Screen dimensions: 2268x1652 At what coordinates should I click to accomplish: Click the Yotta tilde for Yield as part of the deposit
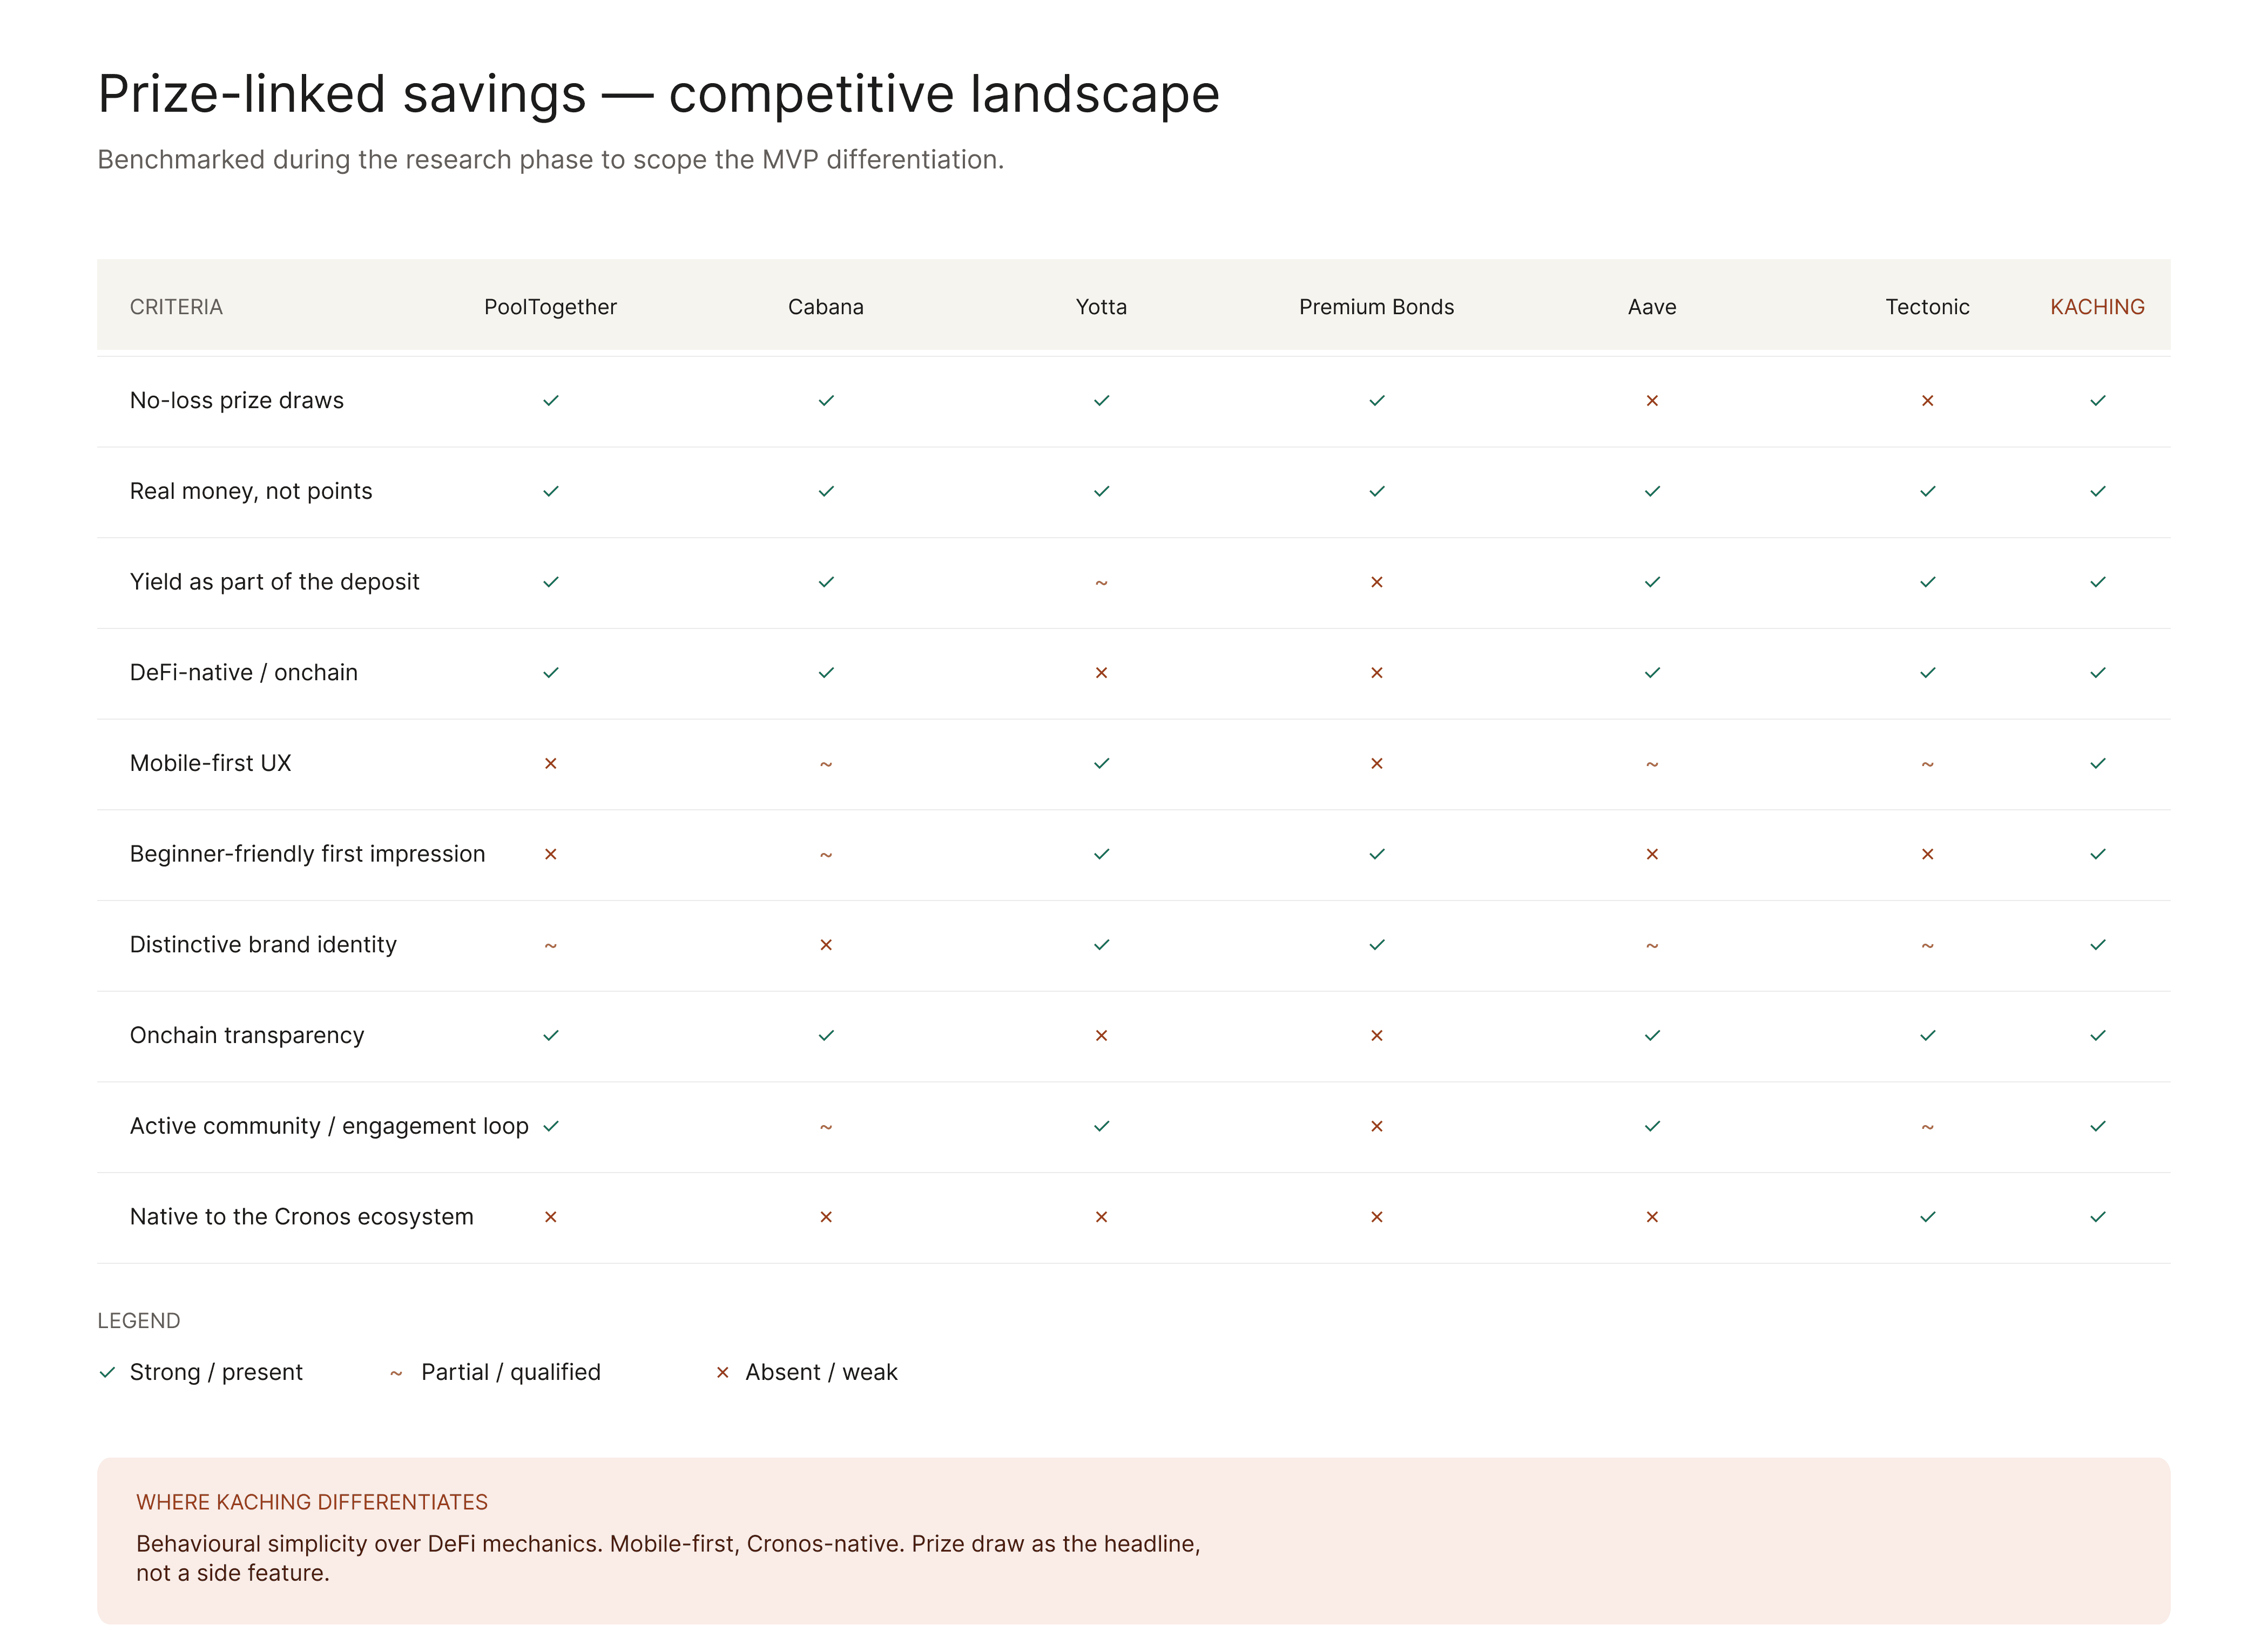tap(1101, 582)
